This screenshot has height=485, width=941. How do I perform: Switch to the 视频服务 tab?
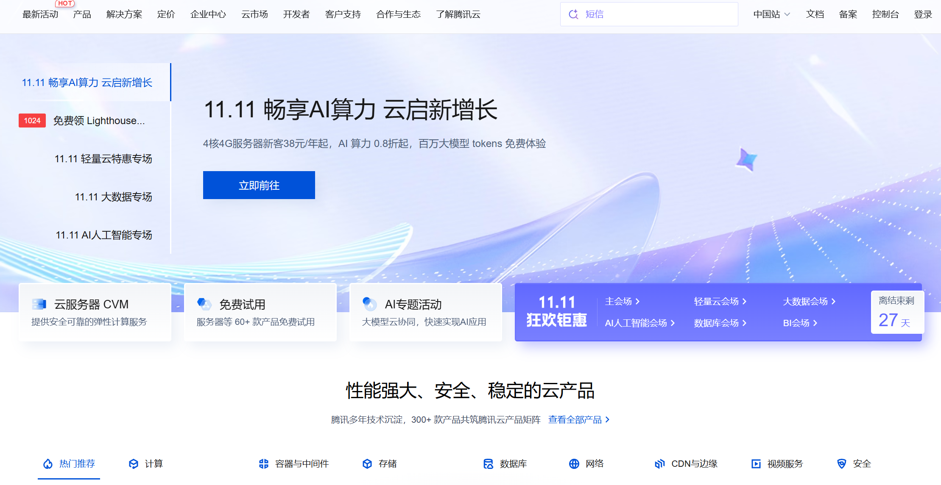coord(777,464)
